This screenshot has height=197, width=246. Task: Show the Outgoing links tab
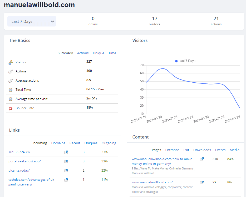109,143
